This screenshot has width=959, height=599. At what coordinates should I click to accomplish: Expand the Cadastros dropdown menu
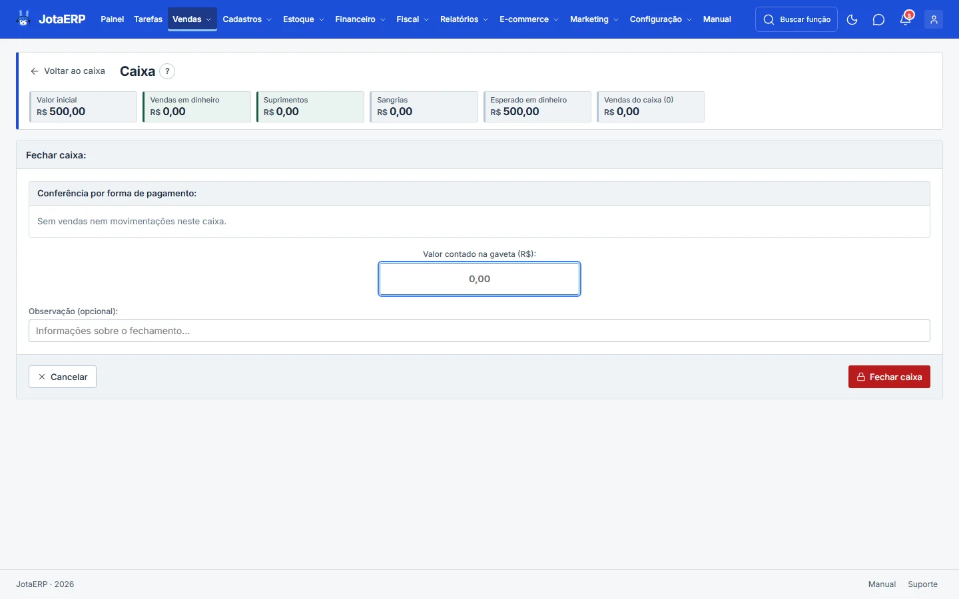[x=247, y=19]
